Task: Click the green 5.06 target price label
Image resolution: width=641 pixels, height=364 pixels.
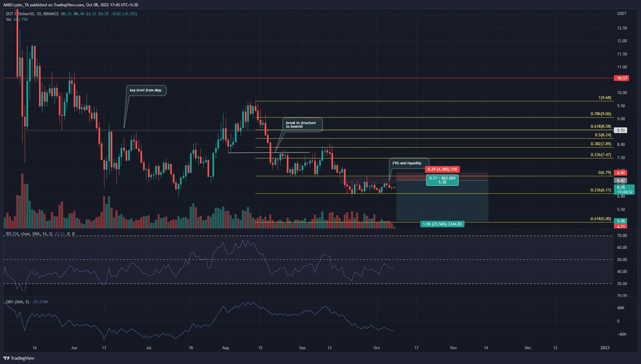Action: coord(621,221)
